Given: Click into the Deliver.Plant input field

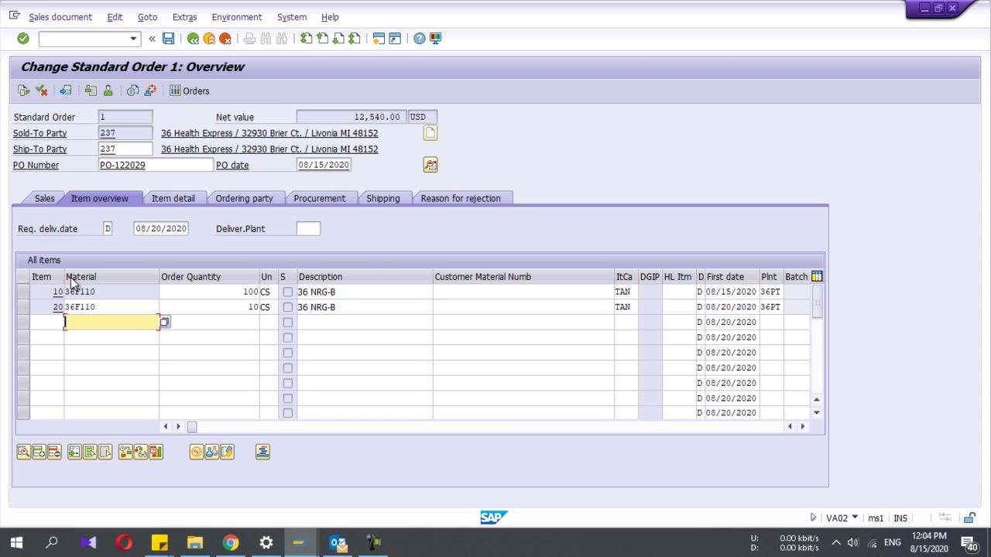Looking at the screenshot, I should click(308, 228).
